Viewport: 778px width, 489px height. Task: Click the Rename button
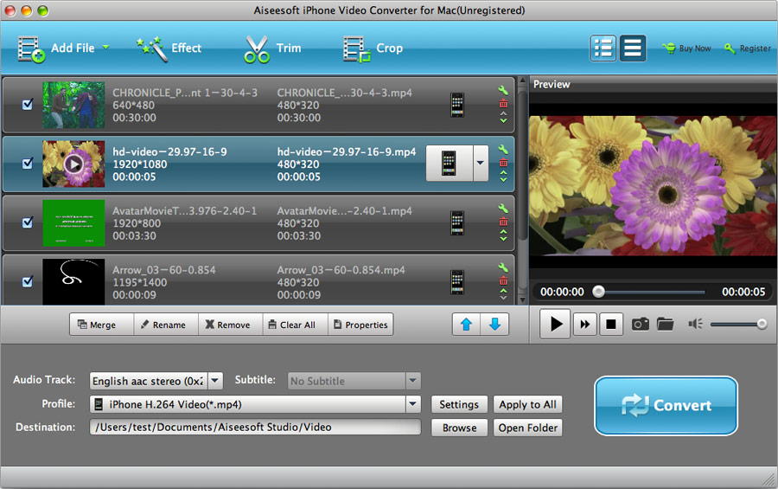(x=166, y=325)
